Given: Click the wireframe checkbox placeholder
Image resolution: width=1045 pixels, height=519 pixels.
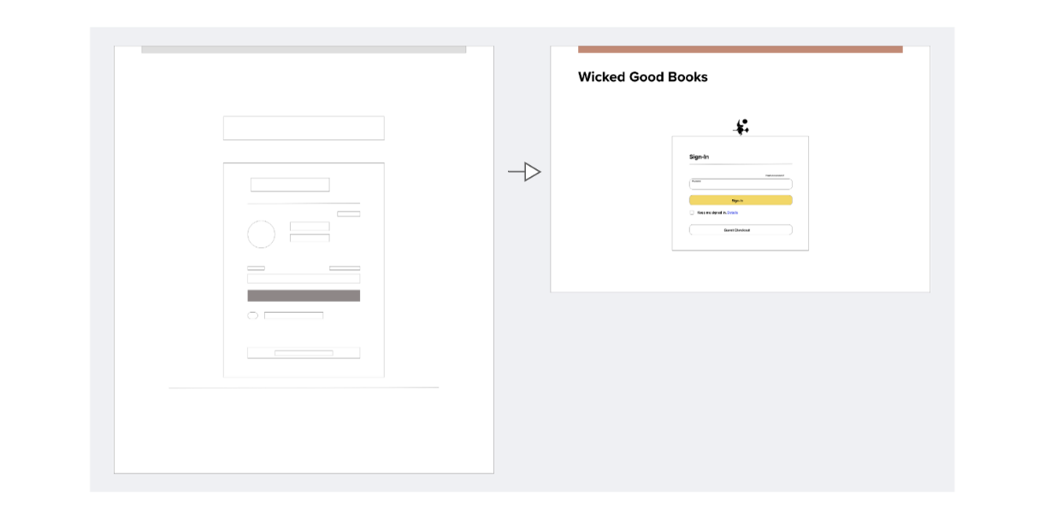Looking at the screenshot, I should [252, 316].
